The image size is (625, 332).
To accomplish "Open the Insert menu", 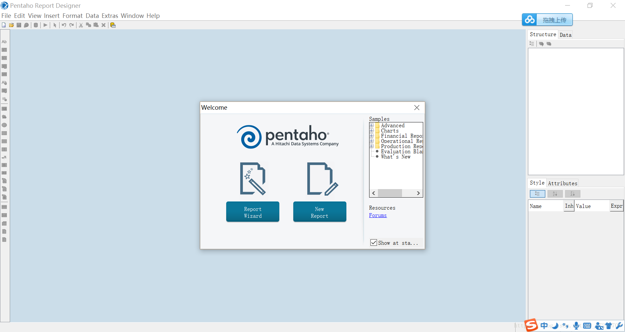I will pyautogui.click(x=52, y=16).
